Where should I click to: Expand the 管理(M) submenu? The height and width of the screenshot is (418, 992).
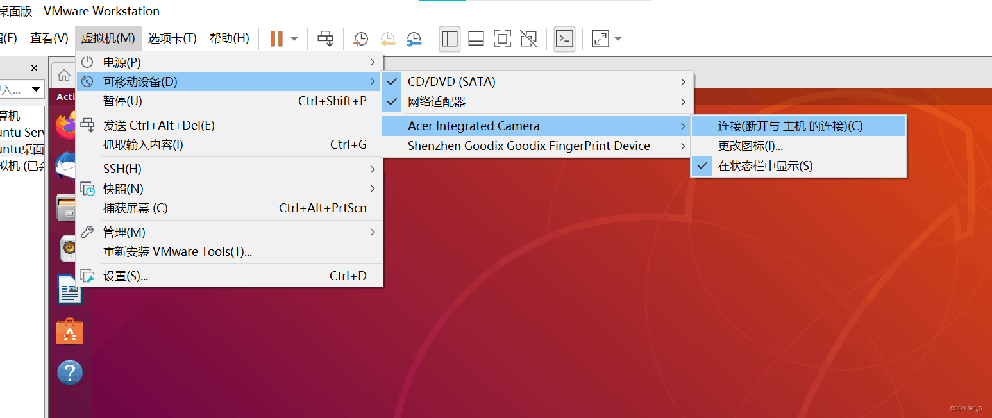point(229,232)
